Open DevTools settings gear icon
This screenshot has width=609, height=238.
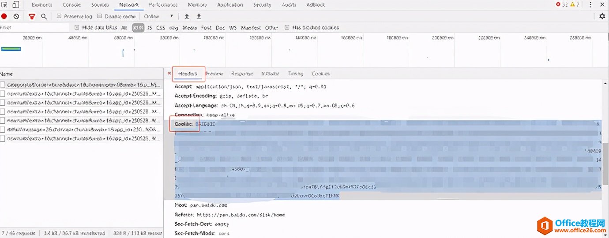coord(602,16)
